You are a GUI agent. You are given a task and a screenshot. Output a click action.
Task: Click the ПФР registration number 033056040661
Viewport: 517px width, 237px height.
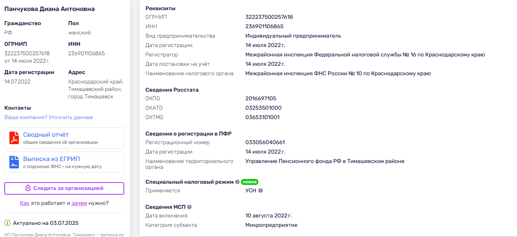(265, 142)
